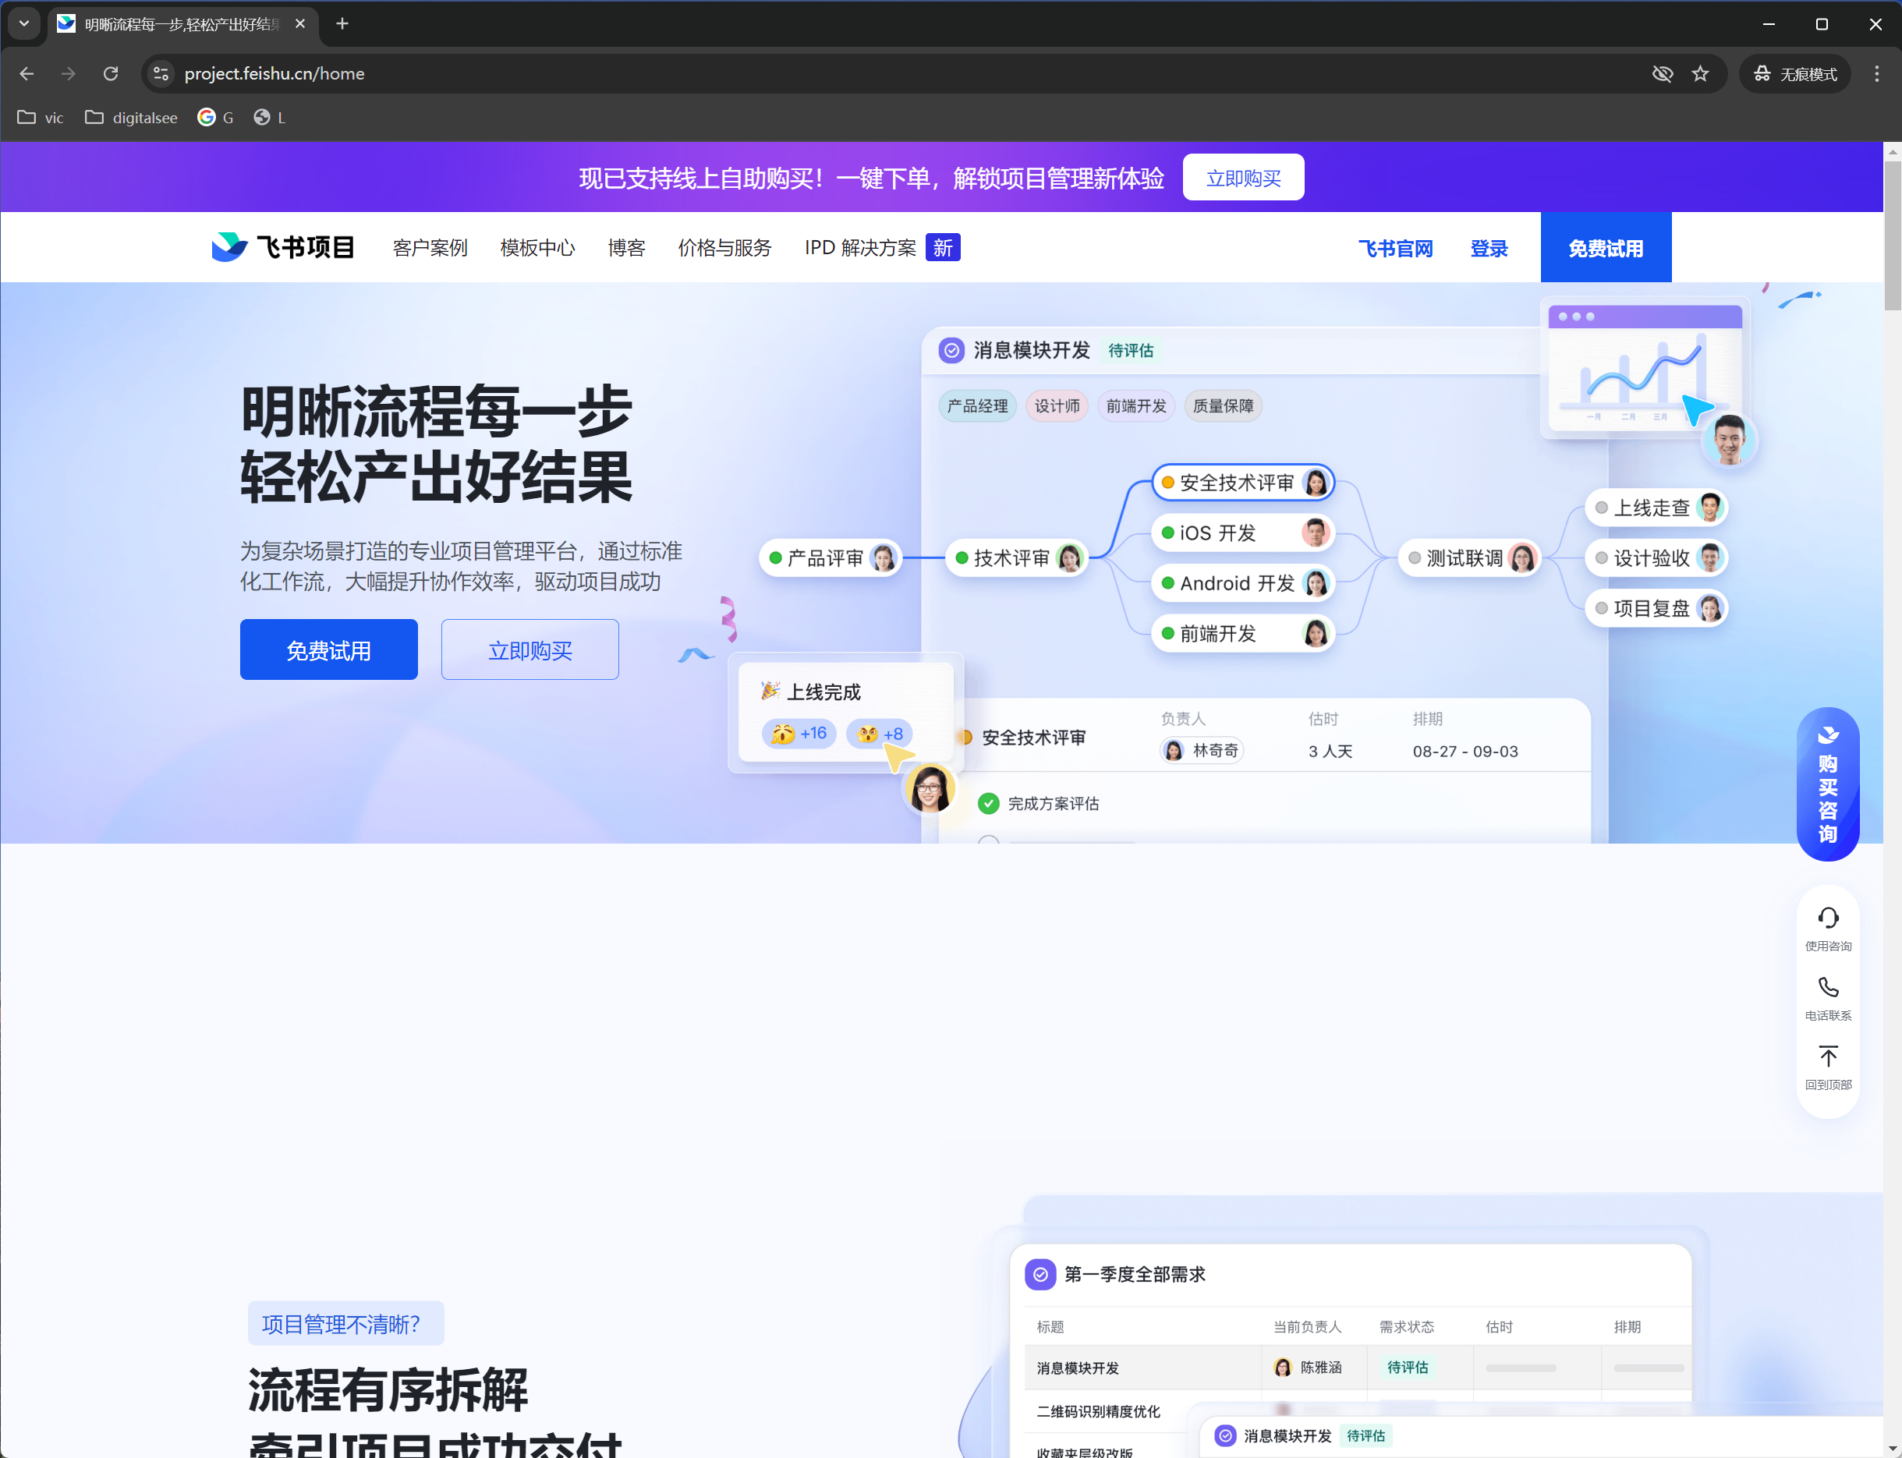This screenshot has width=1902, height=1458.
Task: Bookmark this page with the star icon
Action: point(1700,74)
